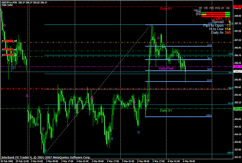Click the magenta down arrow beneath Daily R1 label
This screenshot has height=163, width=242.
point(158,38)
